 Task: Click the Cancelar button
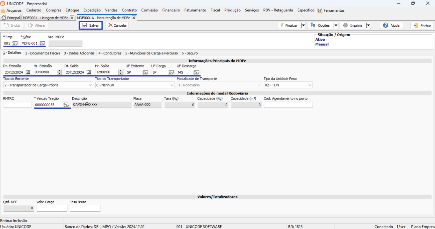[117, 25]
